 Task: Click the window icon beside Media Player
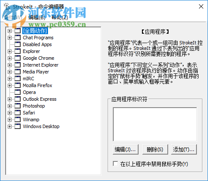click(18, 72)
